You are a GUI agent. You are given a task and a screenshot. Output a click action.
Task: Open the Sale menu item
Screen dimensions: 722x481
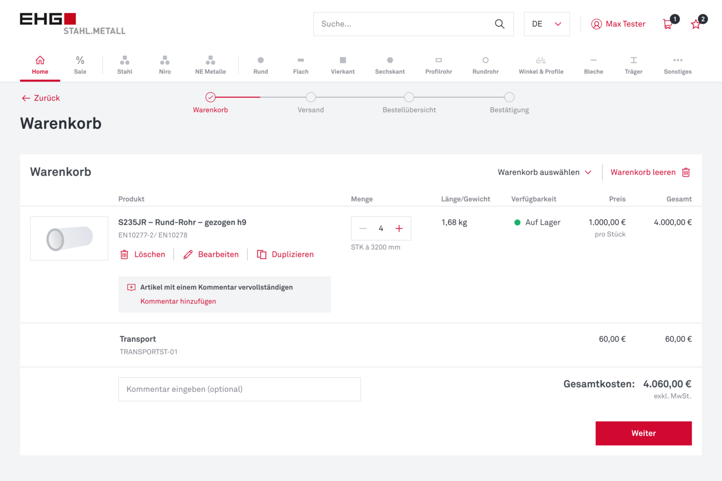(x=80, y=65)
